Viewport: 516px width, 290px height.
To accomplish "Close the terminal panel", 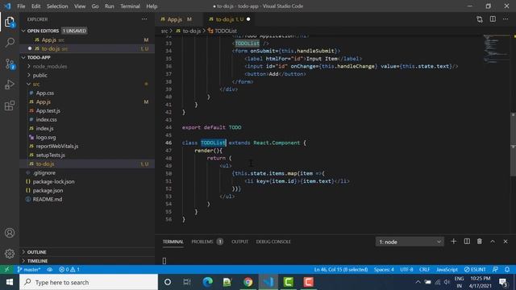I will click(x=506, y=242).
